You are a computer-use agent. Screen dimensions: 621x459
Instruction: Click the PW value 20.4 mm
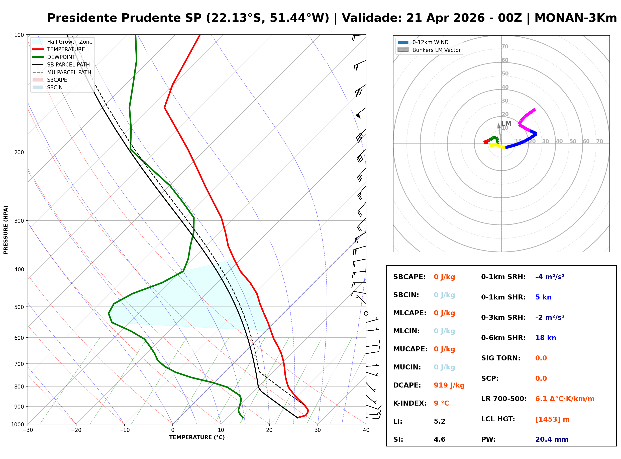[552, 439]
